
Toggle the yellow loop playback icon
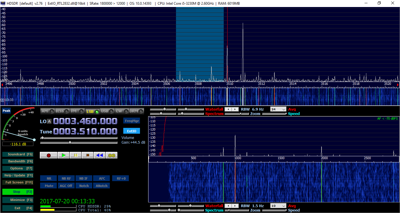pos(112,155)
